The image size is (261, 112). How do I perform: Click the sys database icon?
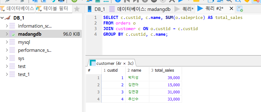point(12,58)
